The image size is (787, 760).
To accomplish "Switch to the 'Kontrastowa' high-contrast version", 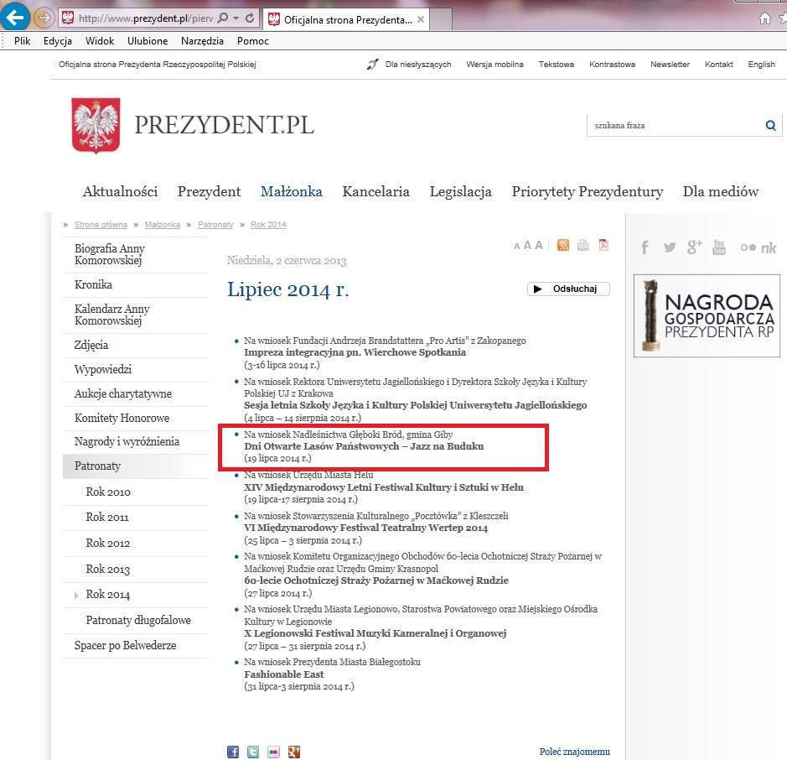I will point(612,65).
